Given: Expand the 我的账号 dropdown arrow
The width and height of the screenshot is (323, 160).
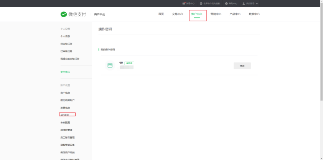Looking at the screenshot, I should [x=257, y=4].
